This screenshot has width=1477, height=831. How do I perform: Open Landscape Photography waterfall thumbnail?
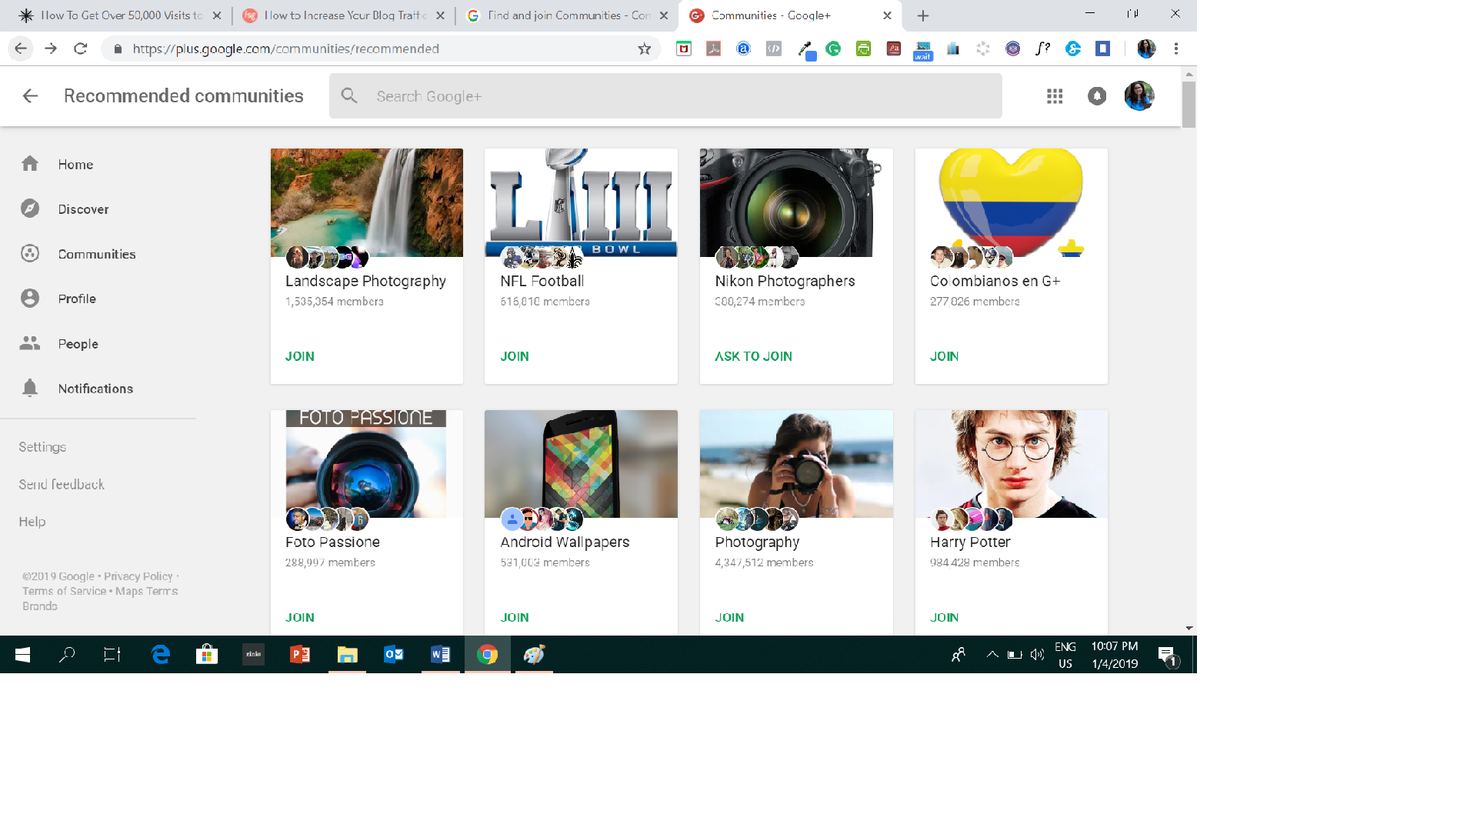tap(367, 202)
